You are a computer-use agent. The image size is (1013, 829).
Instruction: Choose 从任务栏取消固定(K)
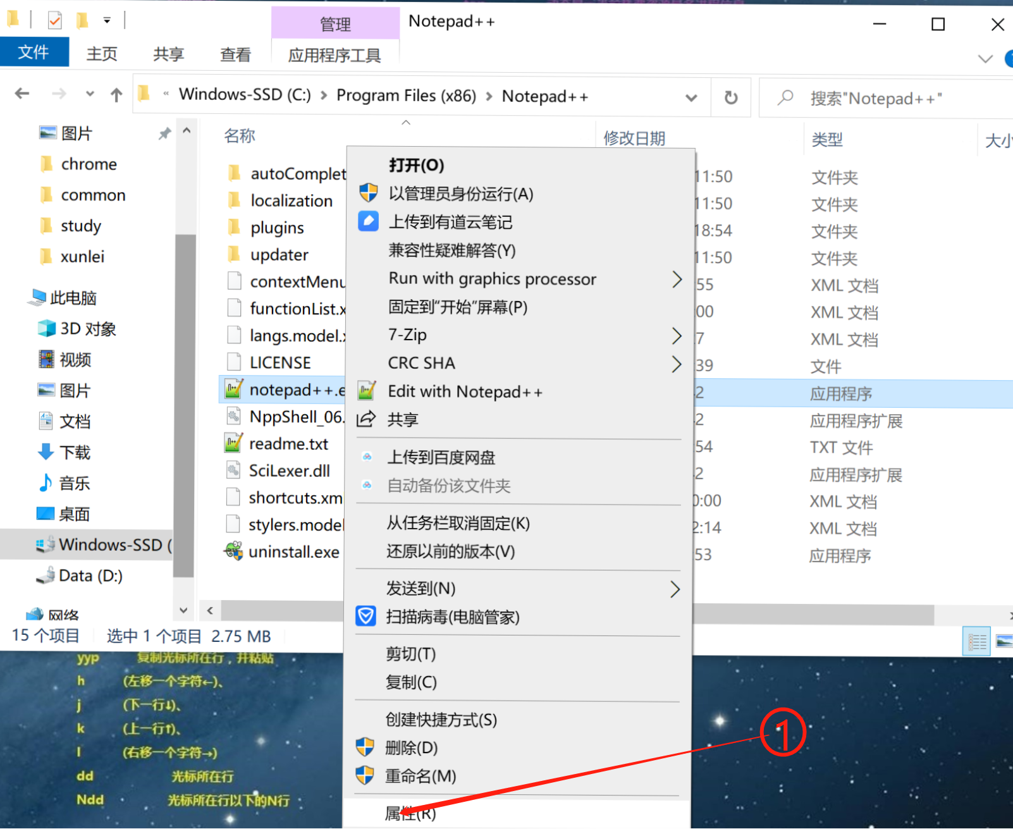(x=458, y=523)
